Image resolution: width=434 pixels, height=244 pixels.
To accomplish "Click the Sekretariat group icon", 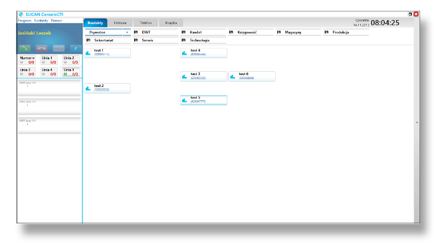I will point(88,40).
